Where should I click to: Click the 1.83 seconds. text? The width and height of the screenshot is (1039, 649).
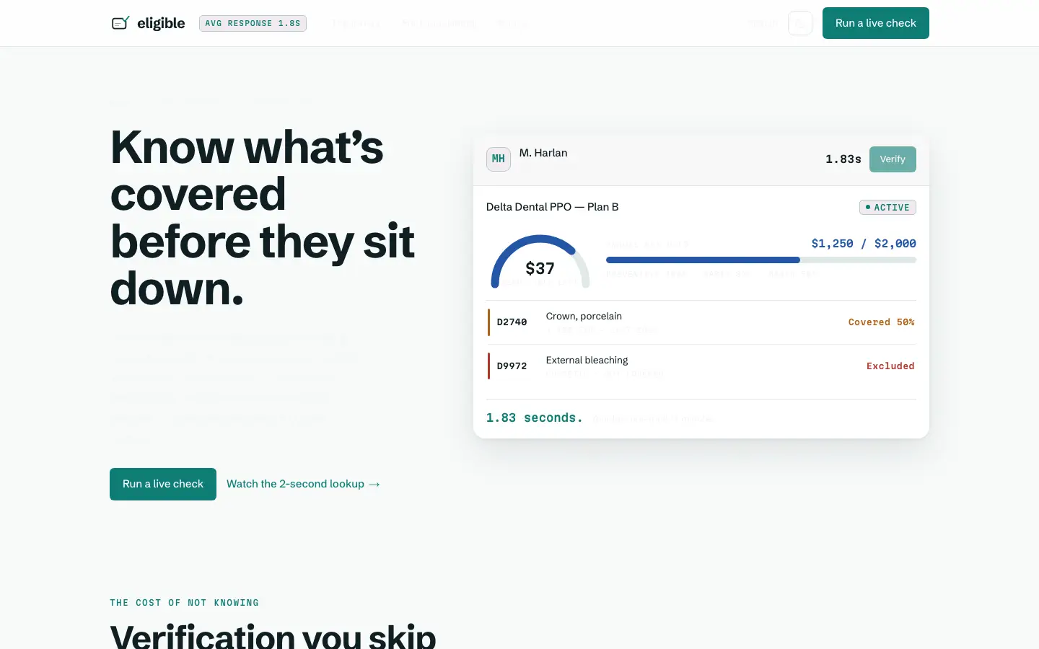coord(535,418)
